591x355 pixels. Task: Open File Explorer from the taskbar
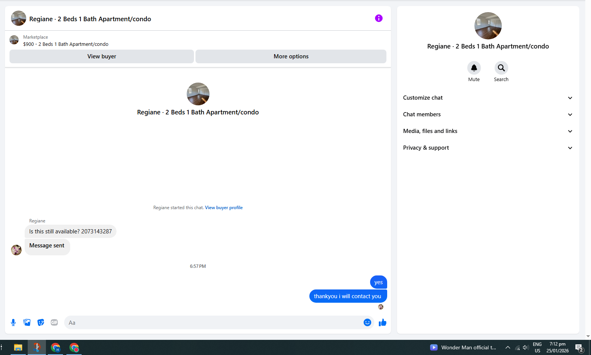18,347
